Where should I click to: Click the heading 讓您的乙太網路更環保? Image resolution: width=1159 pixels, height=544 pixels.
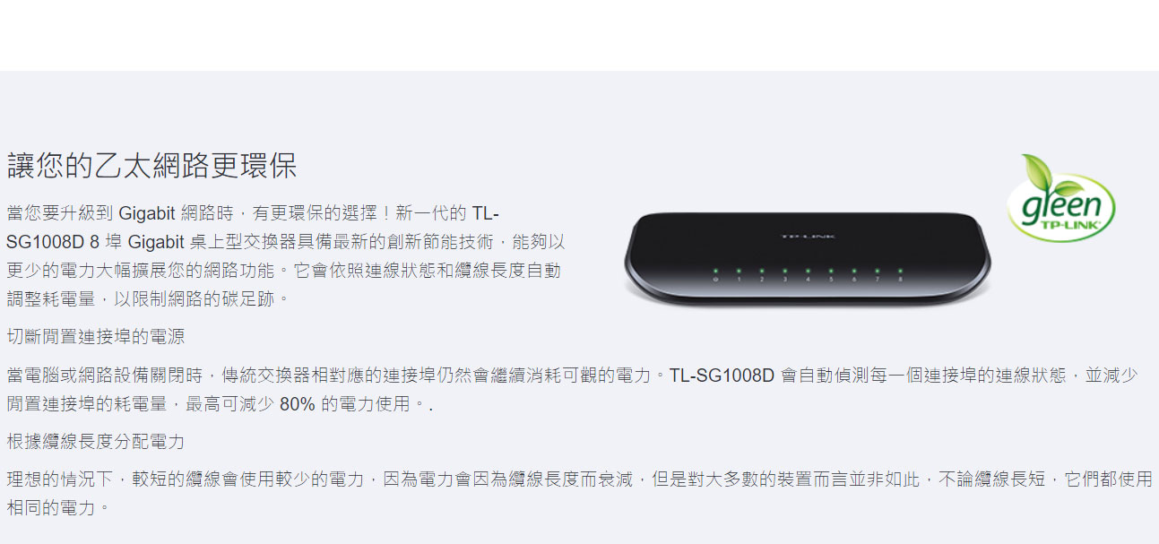pos(151,166)
